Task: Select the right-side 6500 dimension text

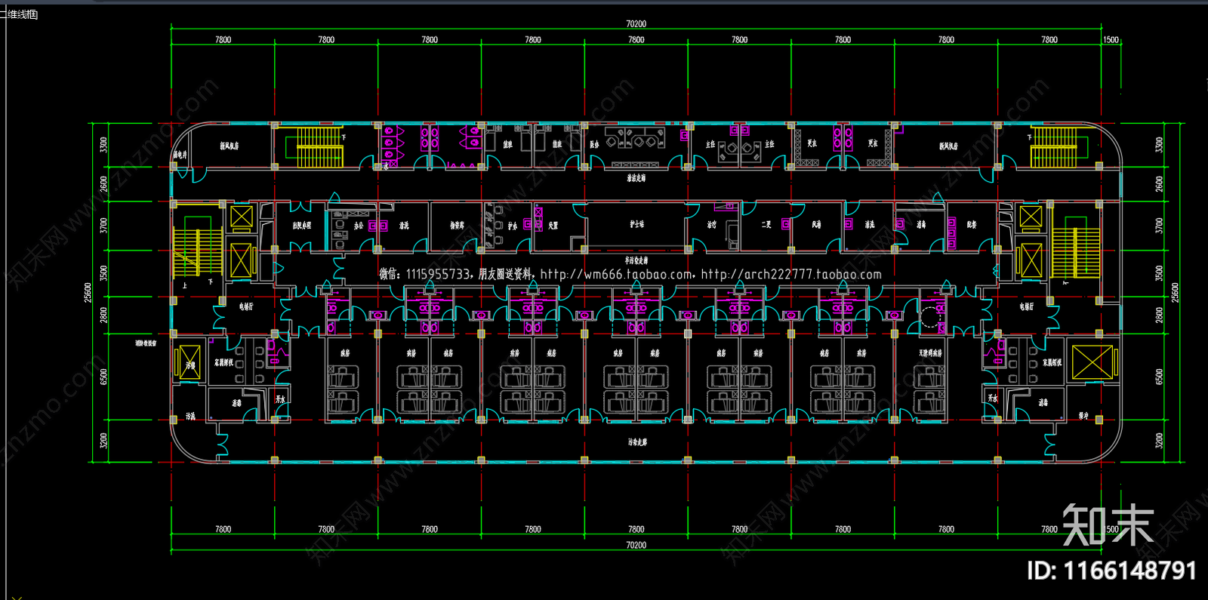Action: 1160,376
